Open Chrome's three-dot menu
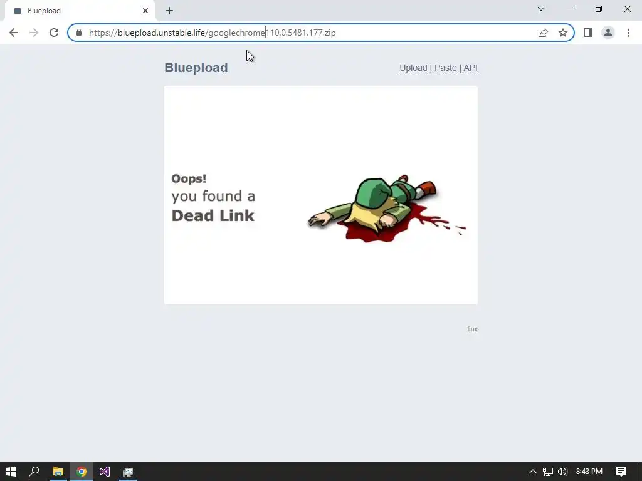The image size is (642, 481). 628,33
